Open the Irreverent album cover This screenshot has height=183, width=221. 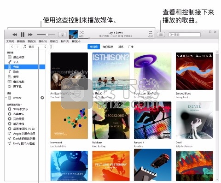(x=69, y=120)
